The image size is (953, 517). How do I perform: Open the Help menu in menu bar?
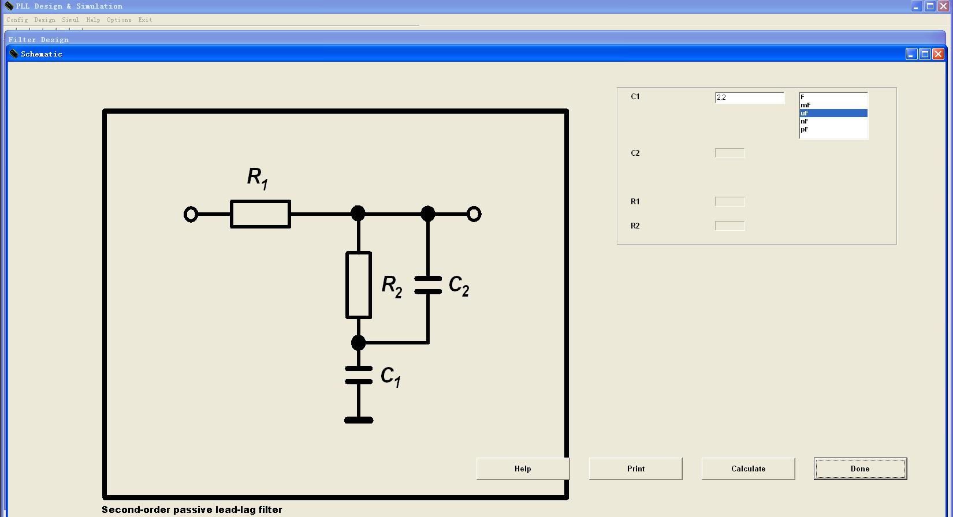pos(93,20)
